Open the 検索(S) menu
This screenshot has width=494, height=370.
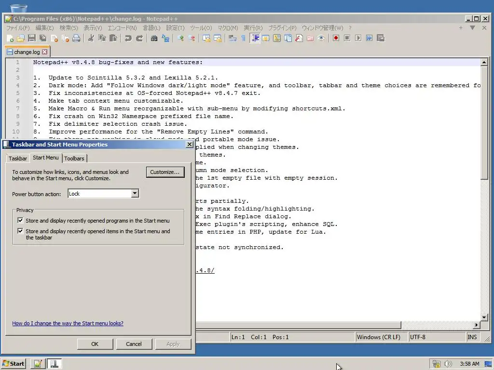(69, 28)
